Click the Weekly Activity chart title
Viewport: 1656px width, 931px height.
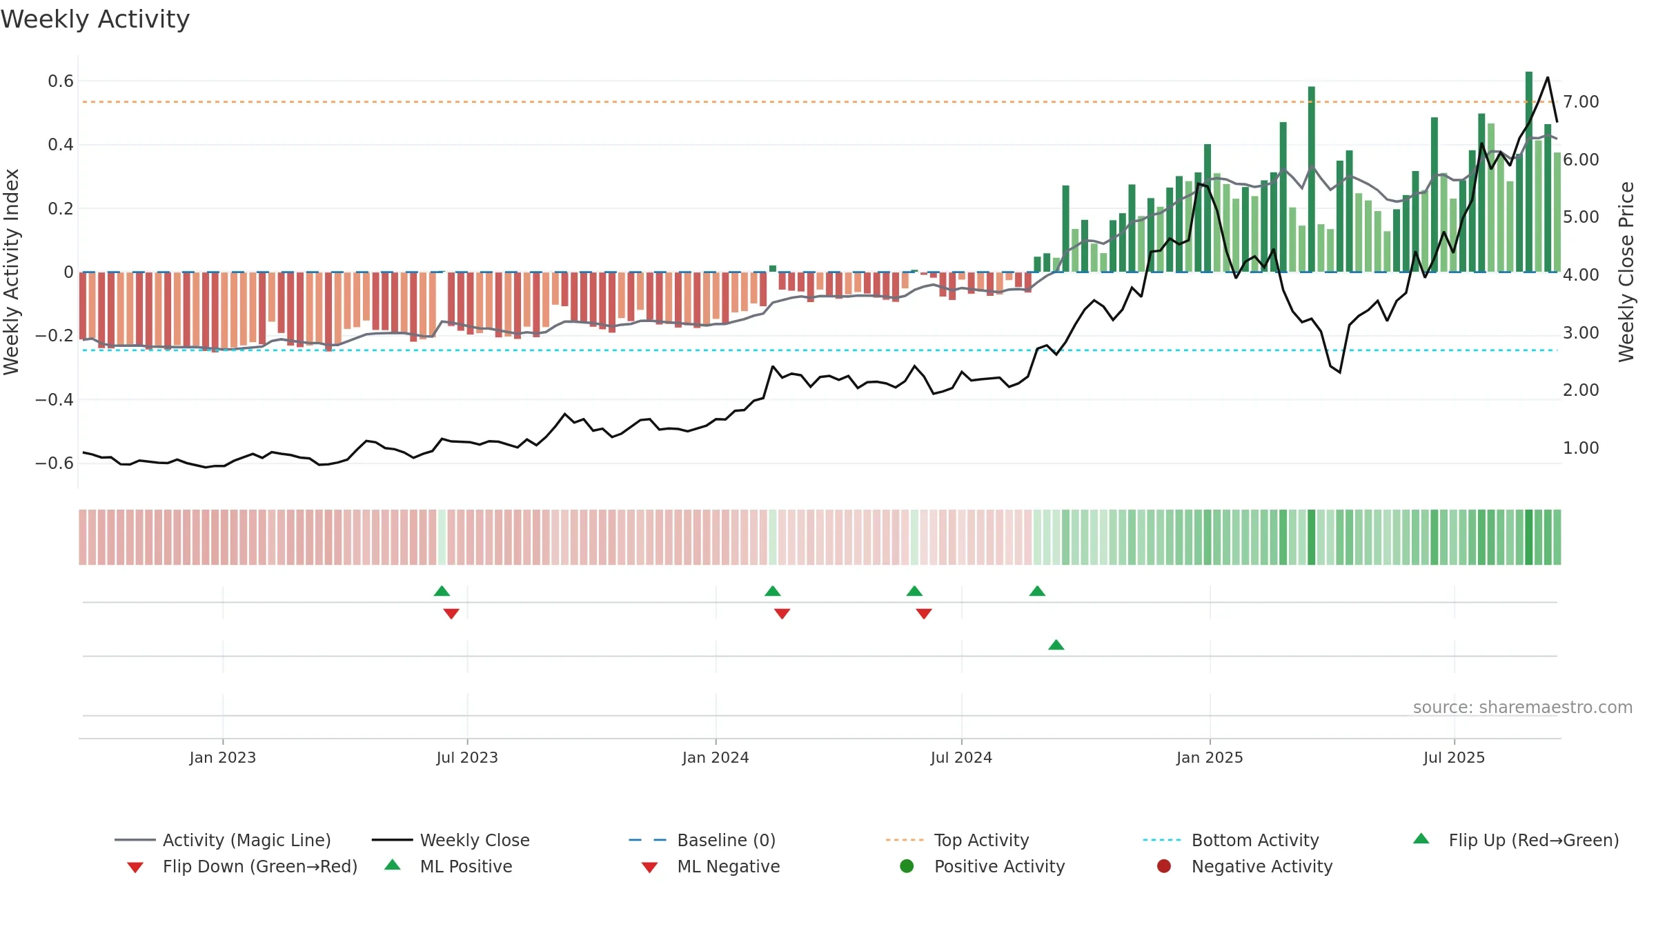[x=95, y=19]
